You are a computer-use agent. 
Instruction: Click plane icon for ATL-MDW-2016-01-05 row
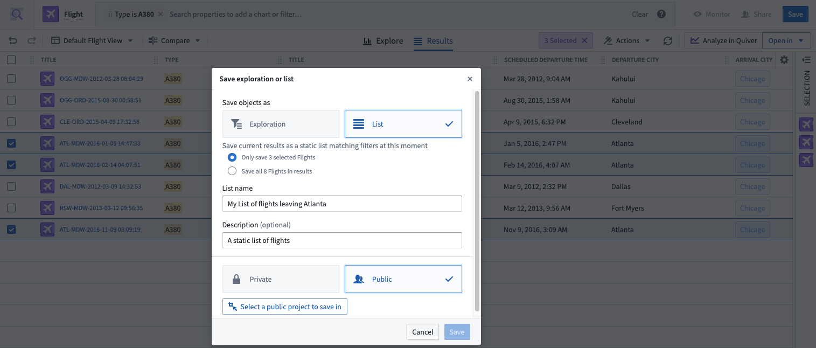pyautogui.click(x=47, y=143)
